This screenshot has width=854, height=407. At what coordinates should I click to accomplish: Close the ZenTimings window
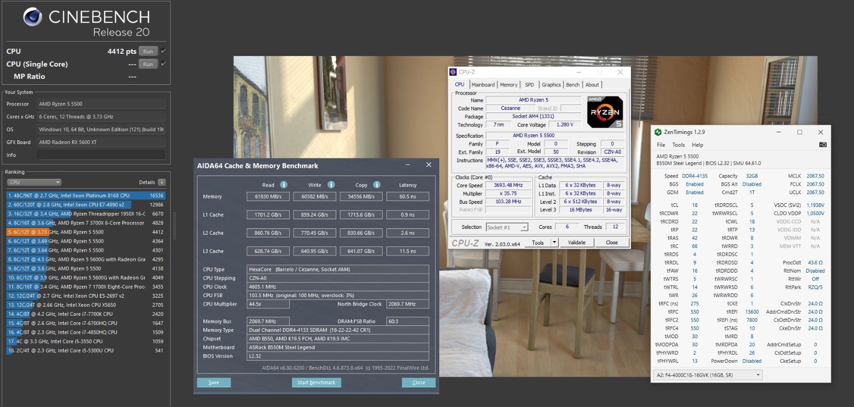[820, 132]
